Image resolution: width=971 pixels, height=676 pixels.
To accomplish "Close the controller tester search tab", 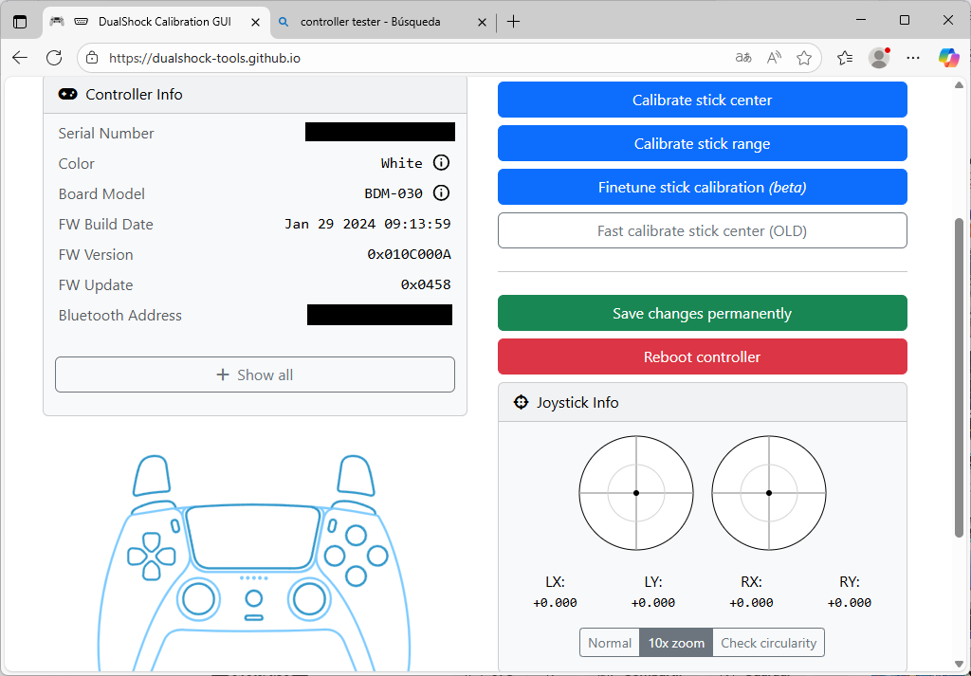I will (x=483, y=23).
